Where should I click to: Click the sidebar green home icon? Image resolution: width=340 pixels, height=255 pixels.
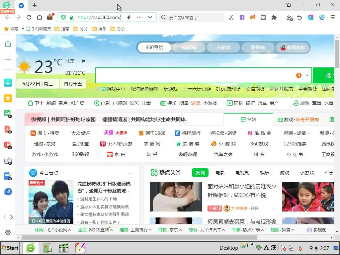8,44
